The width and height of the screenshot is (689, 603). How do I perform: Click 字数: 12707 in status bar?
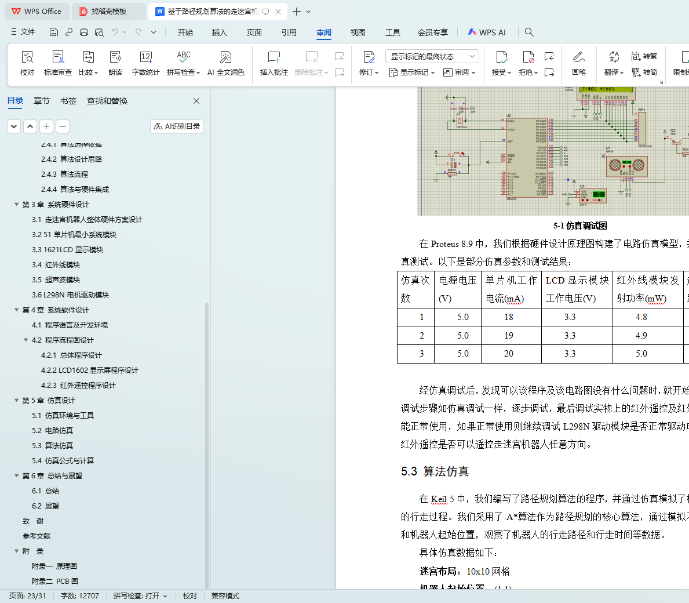tap(79, 596)
